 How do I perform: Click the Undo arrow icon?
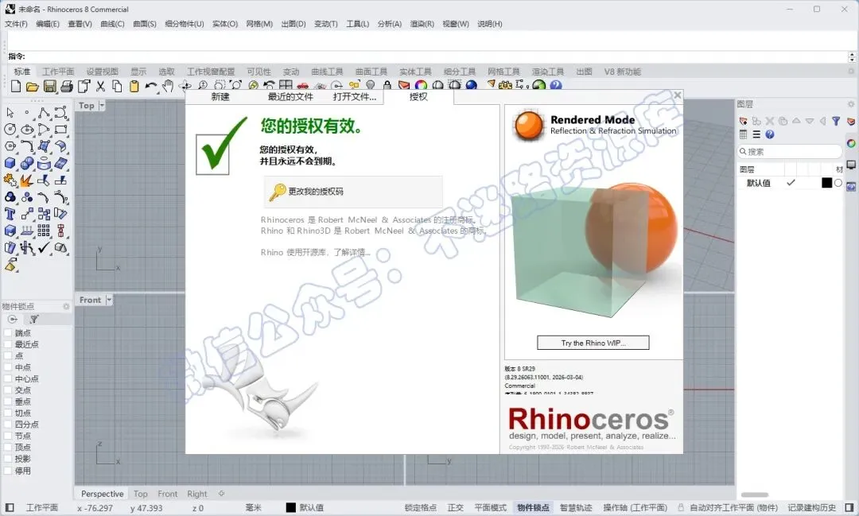(x=150, y=86)
